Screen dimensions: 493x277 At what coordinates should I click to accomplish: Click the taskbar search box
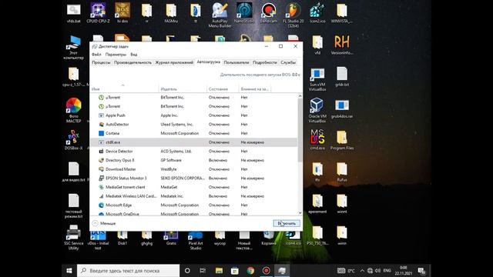[129, 270]
